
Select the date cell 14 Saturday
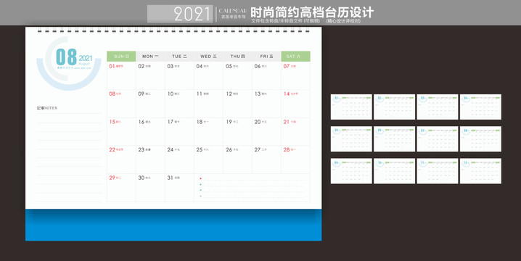[x=296, y=103]
